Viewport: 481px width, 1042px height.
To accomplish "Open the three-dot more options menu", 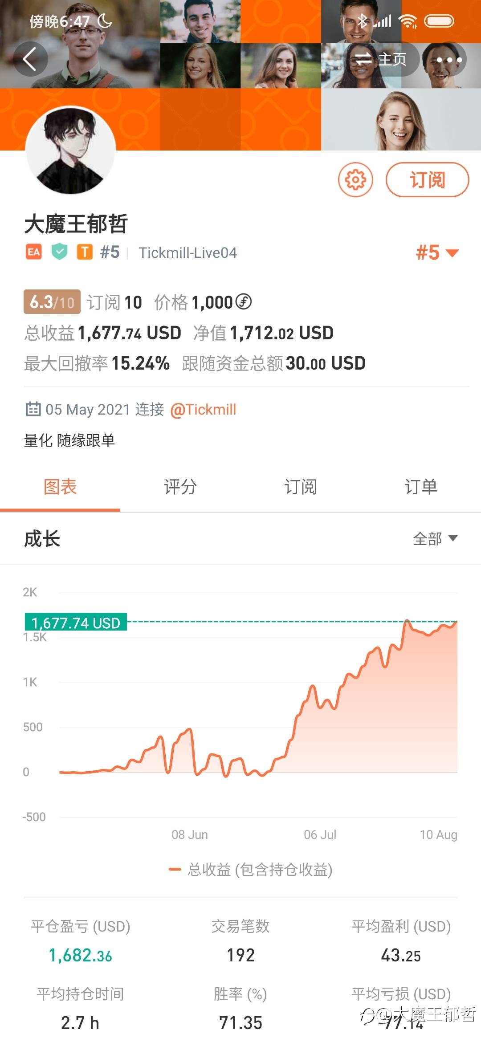I will tap(448, 60).
